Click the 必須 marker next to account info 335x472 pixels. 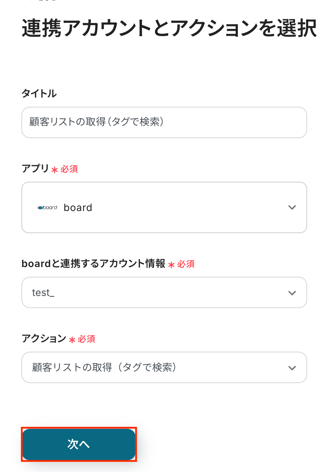pos(186,264)
